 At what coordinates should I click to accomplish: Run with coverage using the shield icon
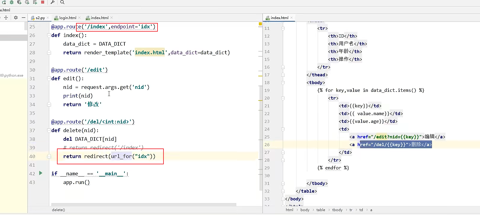19,2
